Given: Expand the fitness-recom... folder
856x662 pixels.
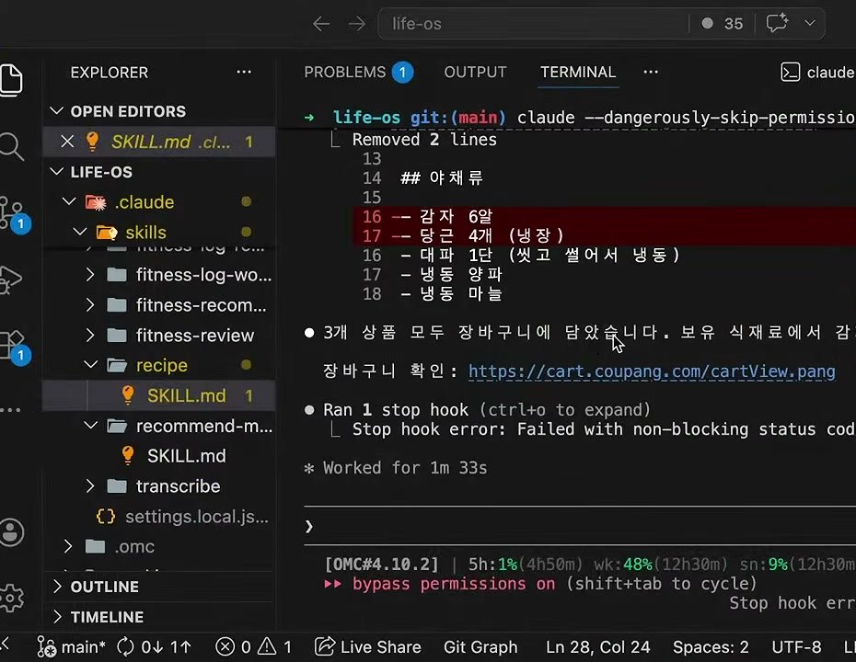Looking at the screenshot, I should (90, 305).
